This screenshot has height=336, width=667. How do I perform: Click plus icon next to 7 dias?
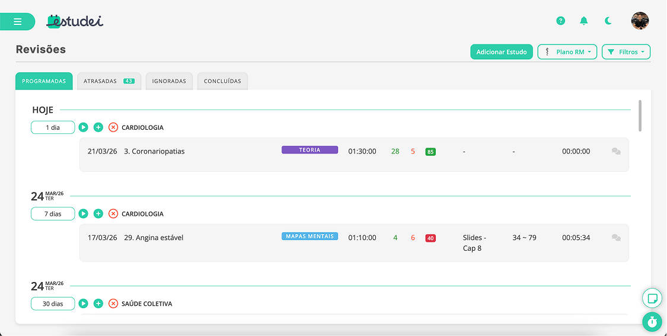point(98,214)
